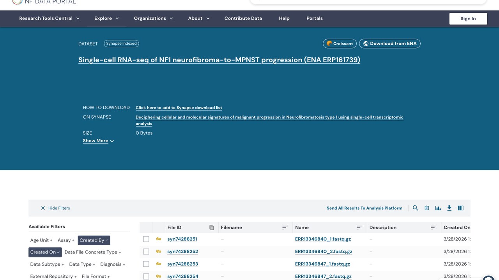Click the Created On column header
499x280 pixels.
coord(457,227)
